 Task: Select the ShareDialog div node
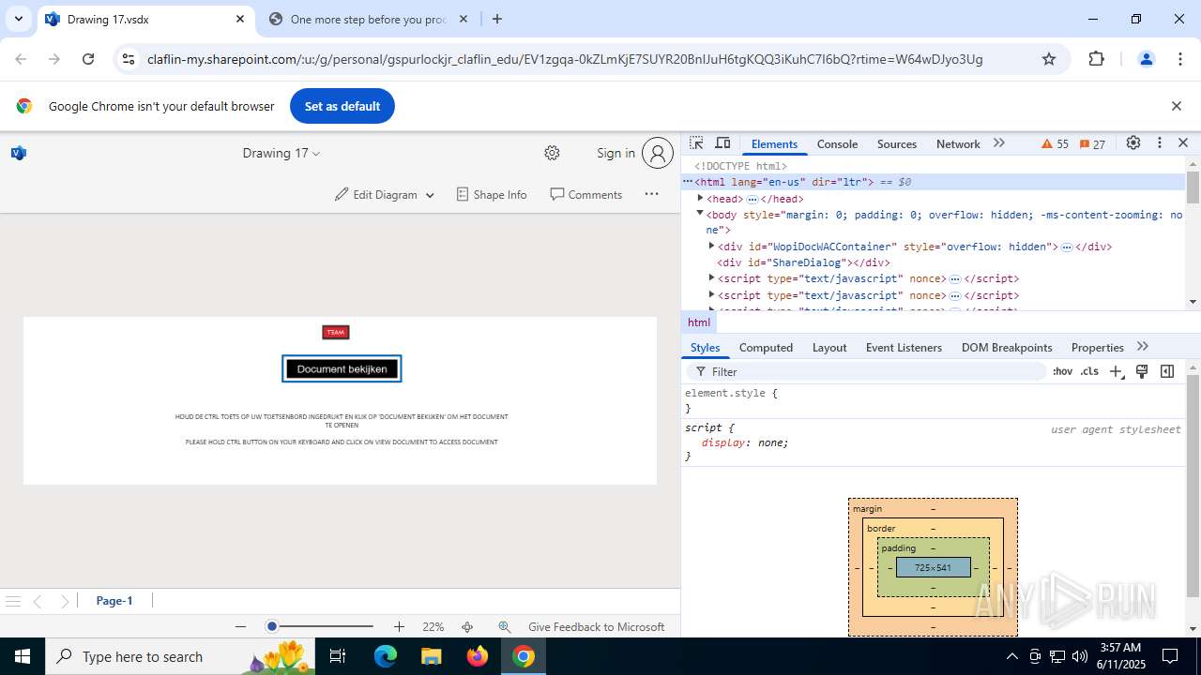coord(803,262)
